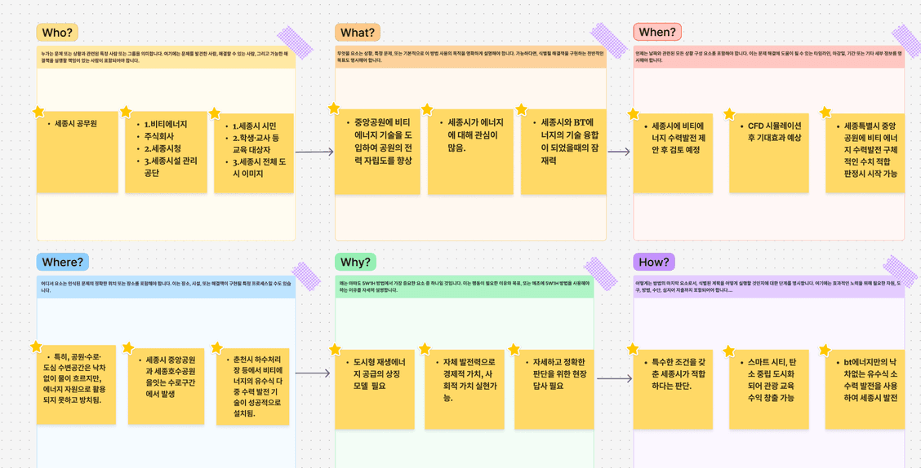Image resolution: width=921 pixels, height=468 pixels.
Task: Click the star on the 자체 발전력 note
Action: pyautogui.click(x=425, y=349)
